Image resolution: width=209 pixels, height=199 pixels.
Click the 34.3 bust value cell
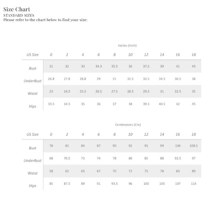click(x=99, y=66)
